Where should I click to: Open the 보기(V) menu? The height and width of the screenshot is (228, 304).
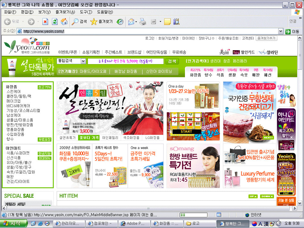45,12
